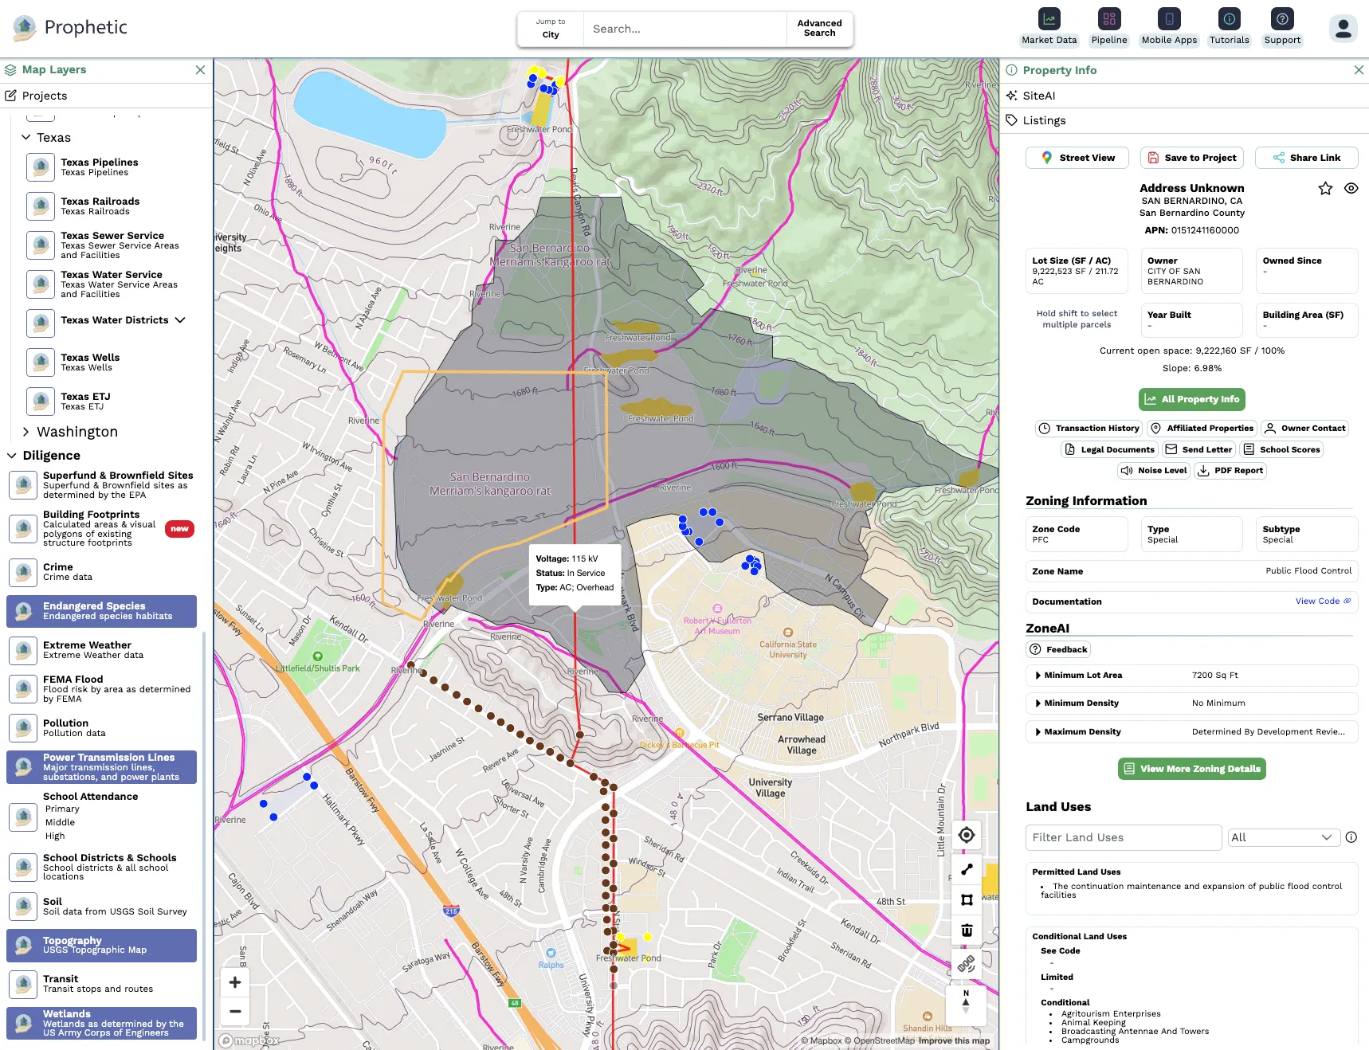Click the View More Zoning Details button
This screenshot has height=1050, width=1369.
click(1191, 769)
